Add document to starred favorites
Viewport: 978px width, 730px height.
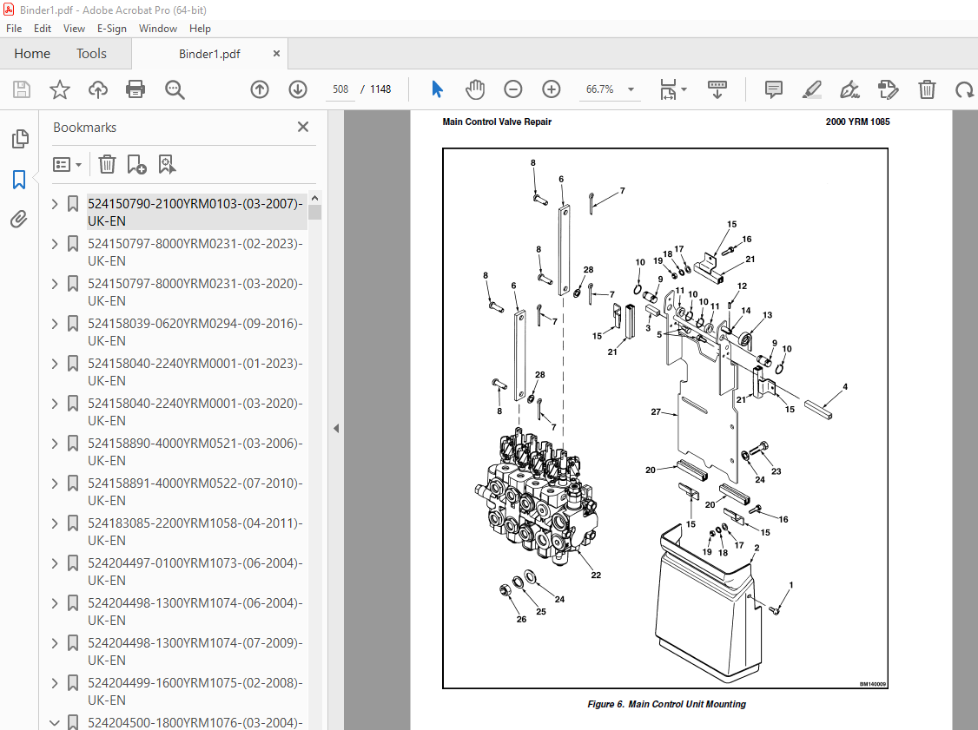(x=60, y=89)
